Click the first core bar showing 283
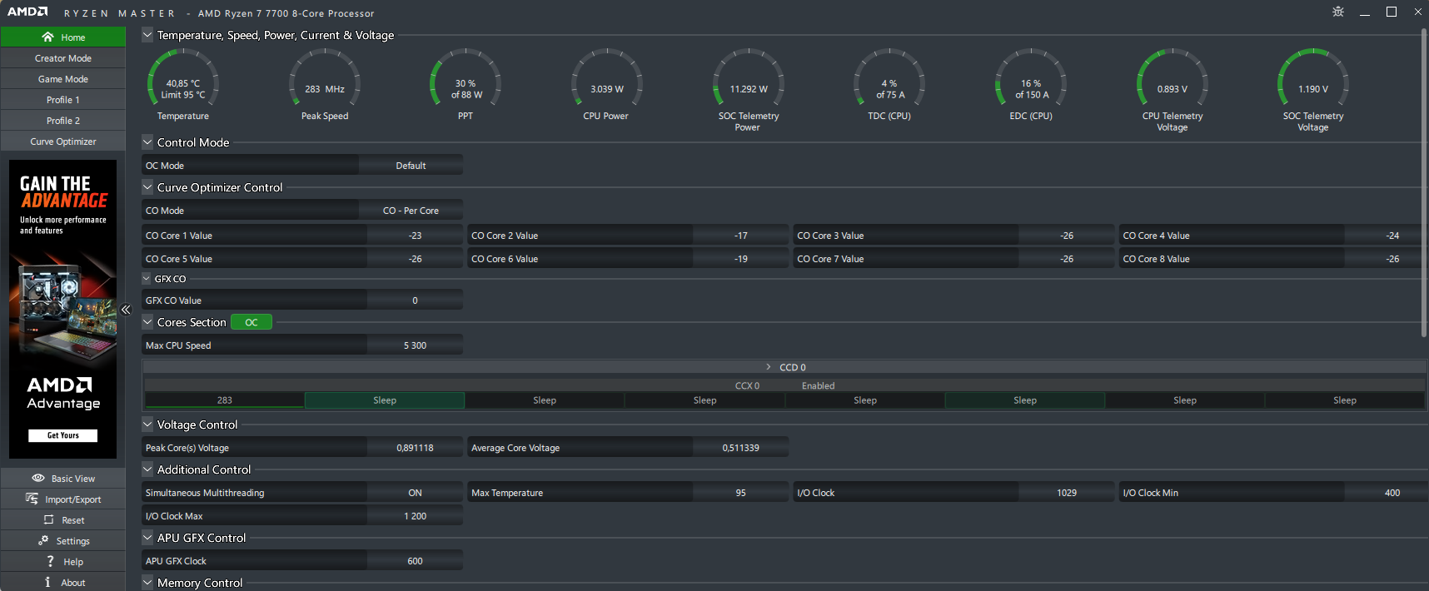This screenshot has height=591, width=1429. 225,400
